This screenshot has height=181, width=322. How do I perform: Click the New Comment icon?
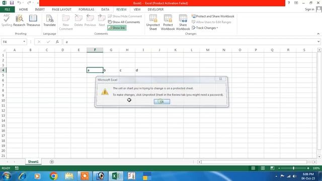coord(66,22)
